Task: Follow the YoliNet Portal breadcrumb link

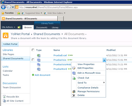Action: [20, 34]
